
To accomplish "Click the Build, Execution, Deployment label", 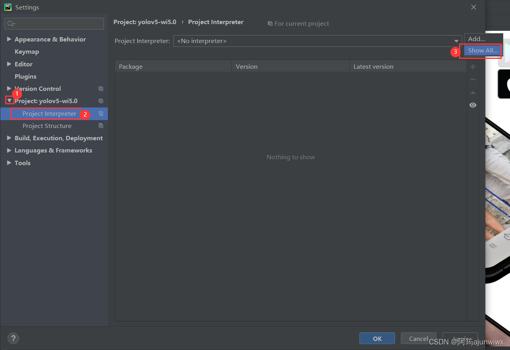I will coord(59,138).
